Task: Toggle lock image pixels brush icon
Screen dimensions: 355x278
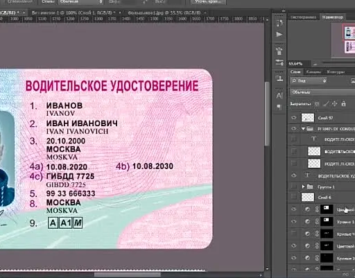Action: point(326,104)
